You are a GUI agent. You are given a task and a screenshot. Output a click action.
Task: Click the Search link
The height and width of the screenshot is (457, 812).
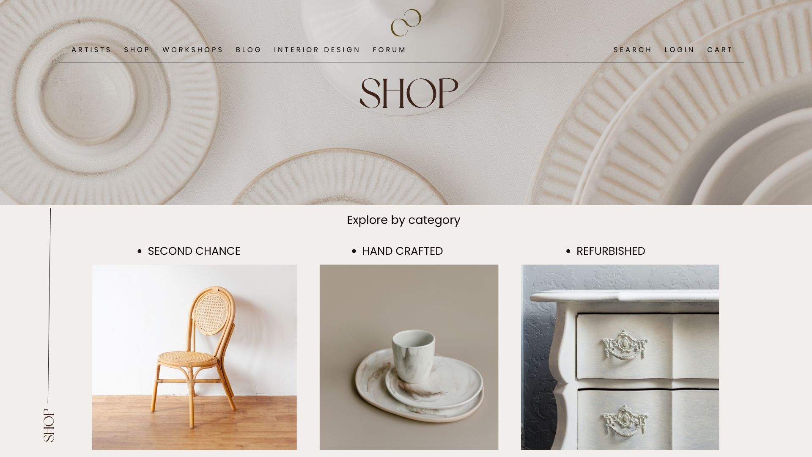(633, 50)
